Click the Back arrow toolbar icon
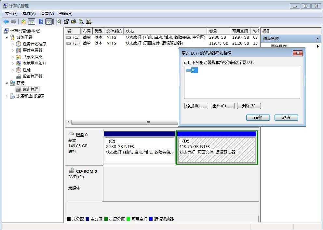 point(6,21)
